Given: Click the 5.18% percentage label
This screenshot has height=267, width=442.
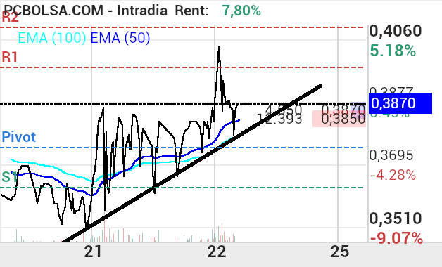Looking at the screenshot, I should click(393, 51).
